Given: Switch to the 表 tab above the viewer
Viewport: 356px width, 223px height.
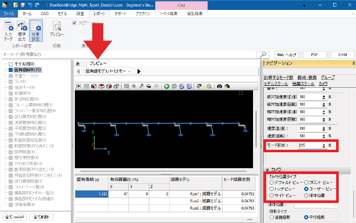Looking at the screenshot, I should pyautogui.click(x=78, y=63).
